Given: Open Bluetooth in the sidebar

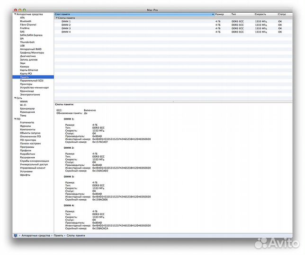Looking at the screenshot, I should (x=26, y=21).
